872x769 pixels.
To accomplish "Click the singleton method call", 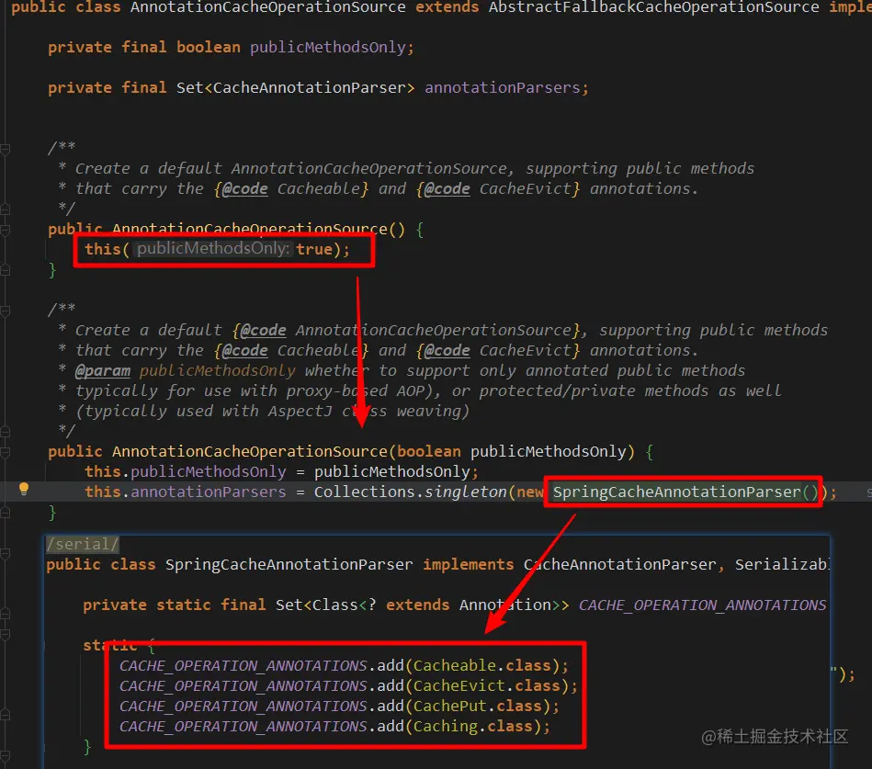I will (466, 492).
